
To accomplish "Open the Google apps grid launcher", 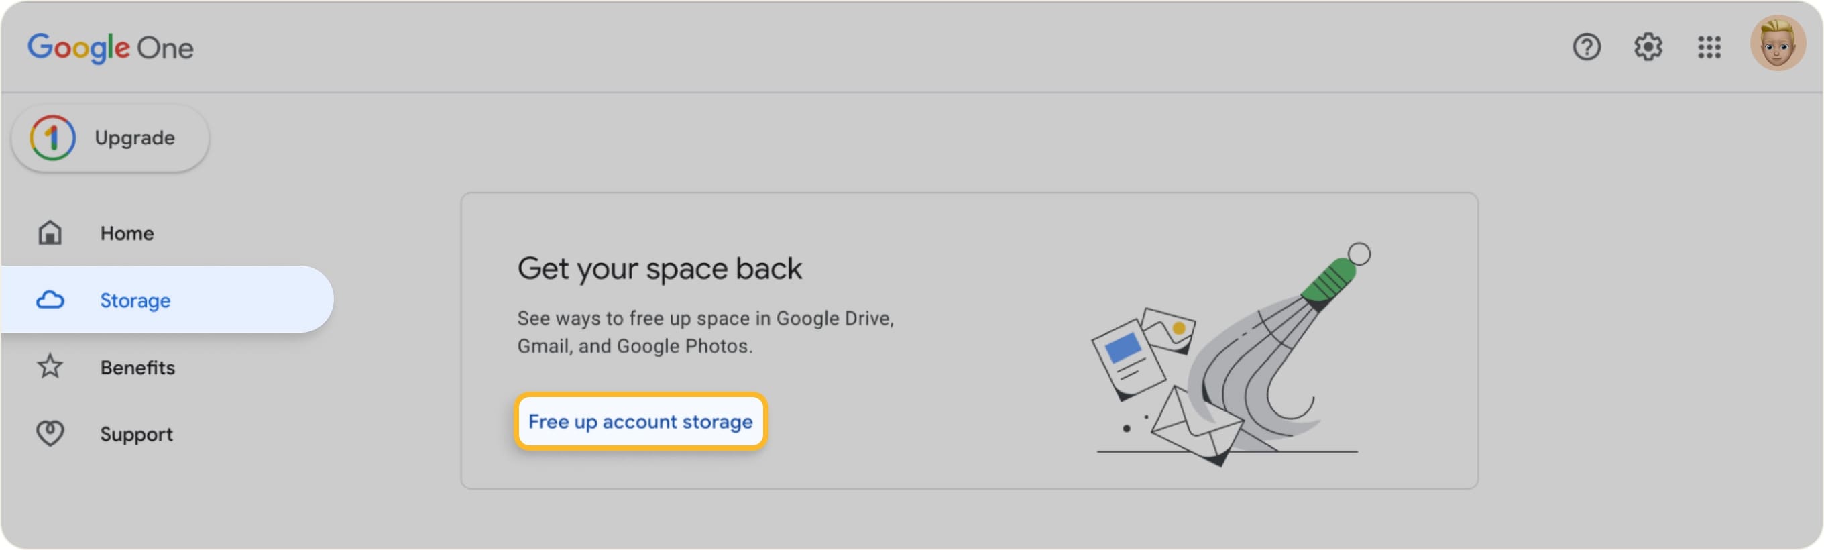I will [1709, 47].
